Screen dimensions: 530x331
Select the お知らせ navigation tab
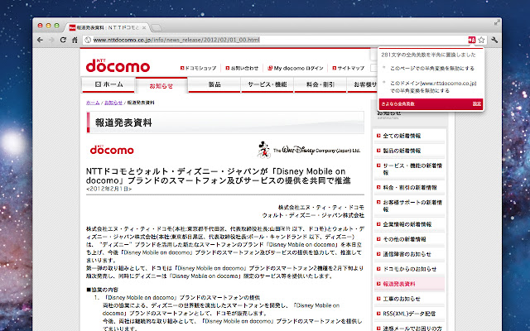point(161,86)
